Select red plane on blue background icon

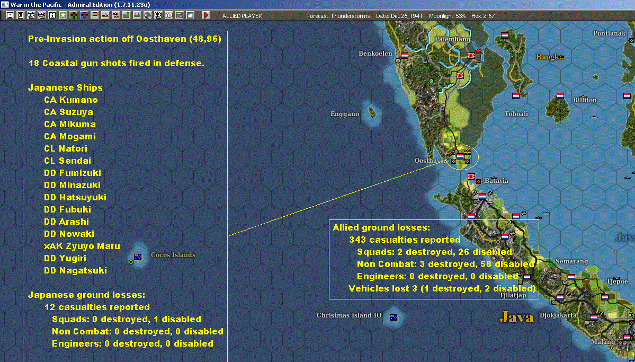[85, 15]
